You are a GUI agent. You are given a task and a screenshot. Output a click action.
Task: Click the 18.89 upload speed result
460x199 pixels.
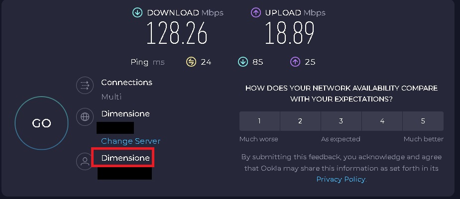[x=289, y=34]
